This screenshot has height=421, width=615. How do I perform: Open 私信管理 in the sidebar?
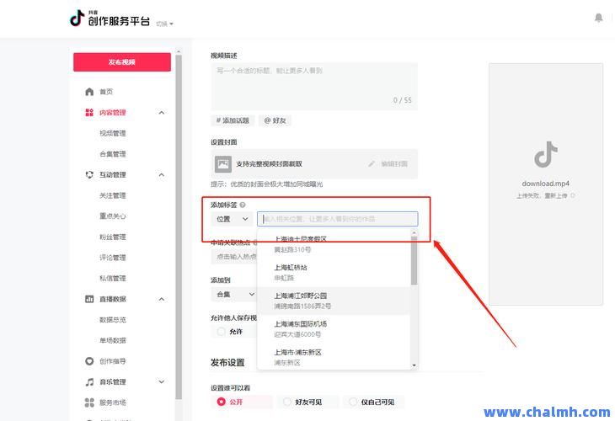tap(113, 279)
